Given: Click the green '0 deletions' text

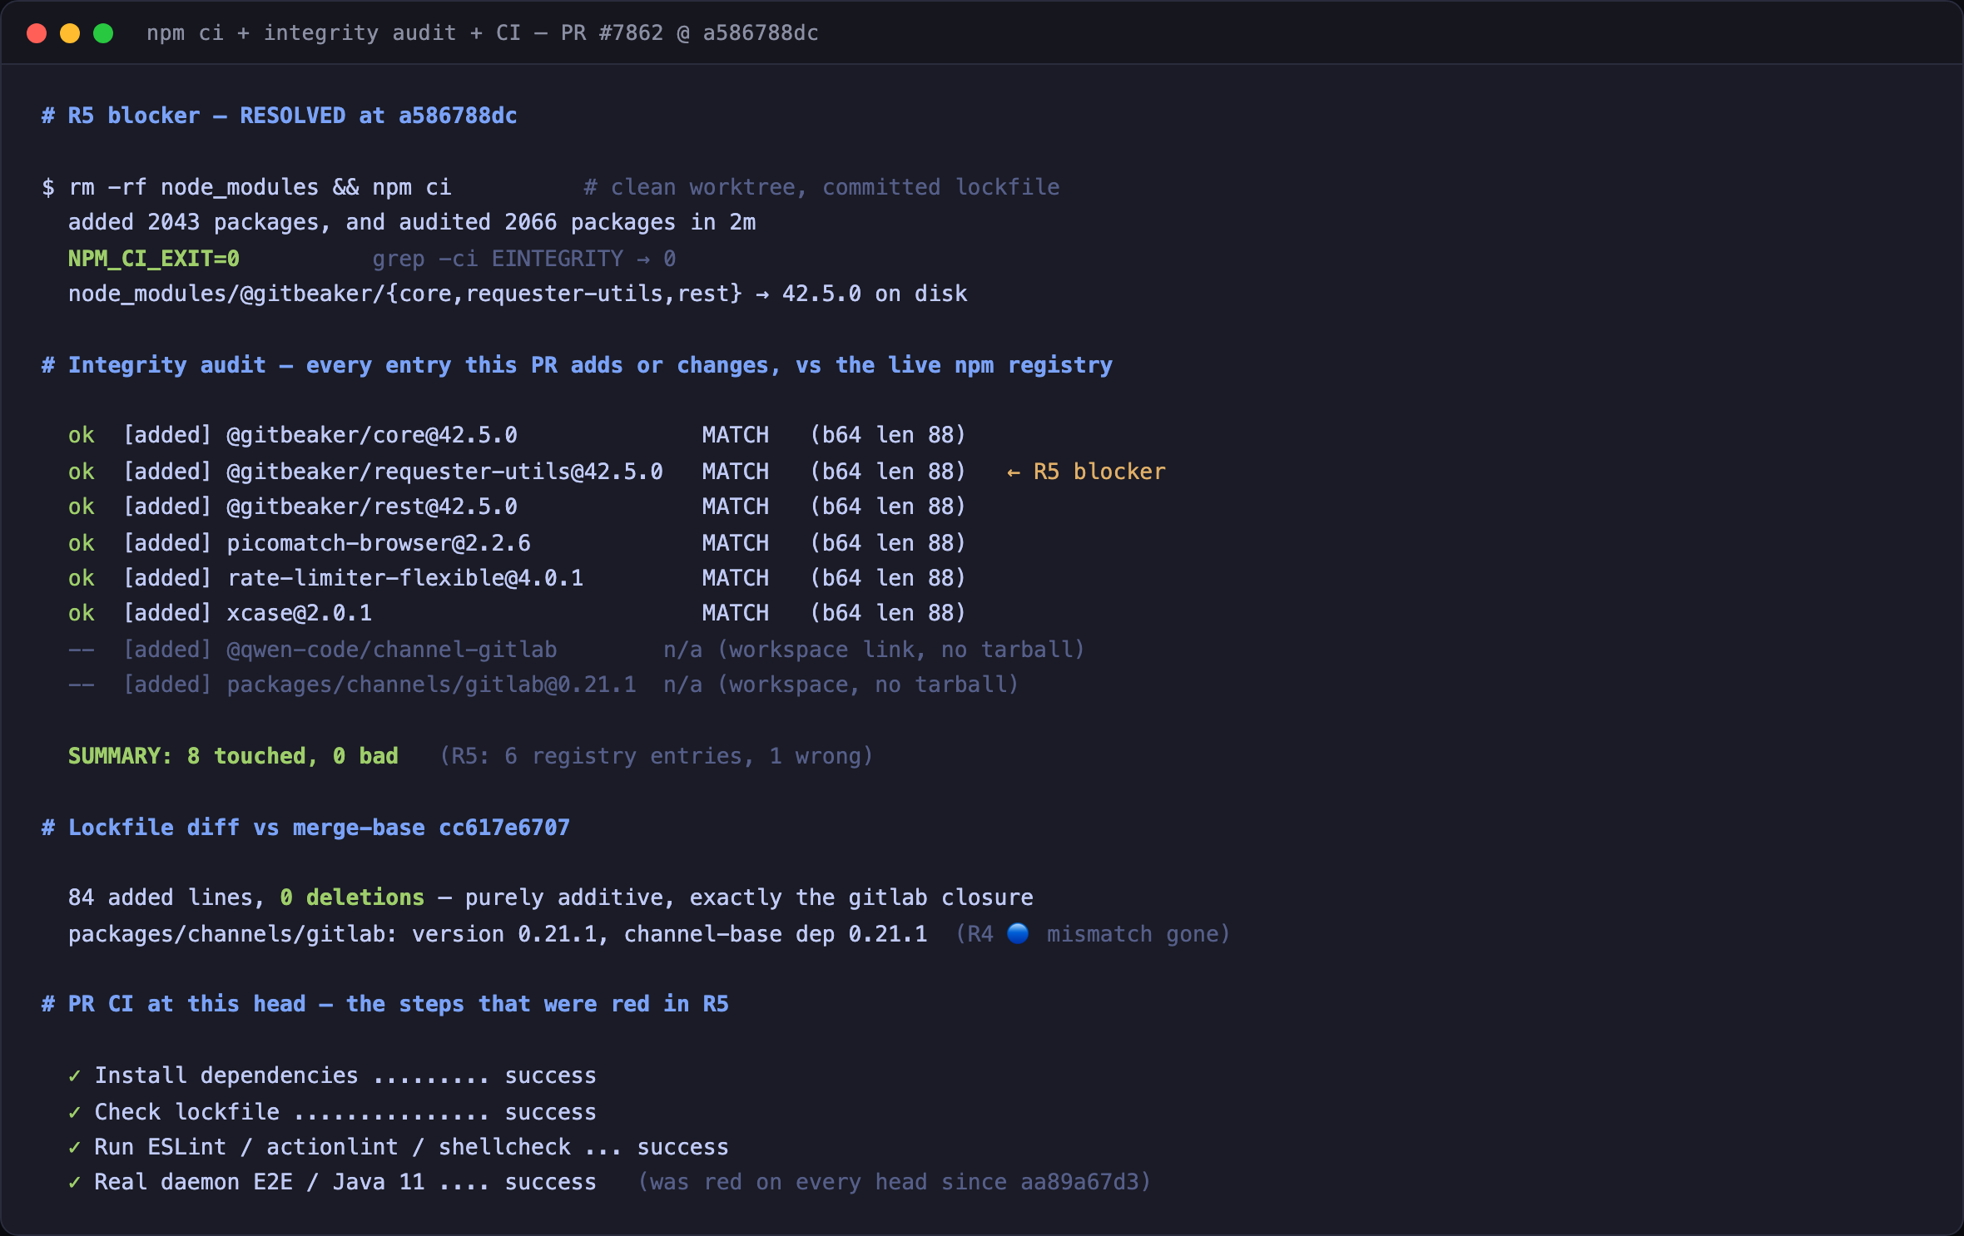Looking at the screenshot, I should tap(352, 897).
